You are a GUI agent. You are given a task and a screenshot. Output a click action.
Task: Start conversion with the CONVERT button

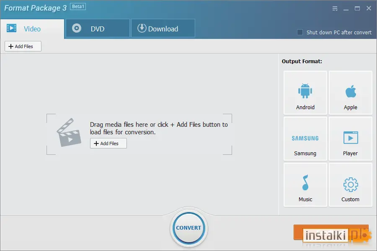pyautogui.click(x=189, y=228)
